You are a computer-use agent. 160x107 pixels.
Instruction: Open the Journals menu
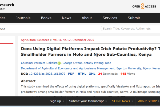click(23, 18)
